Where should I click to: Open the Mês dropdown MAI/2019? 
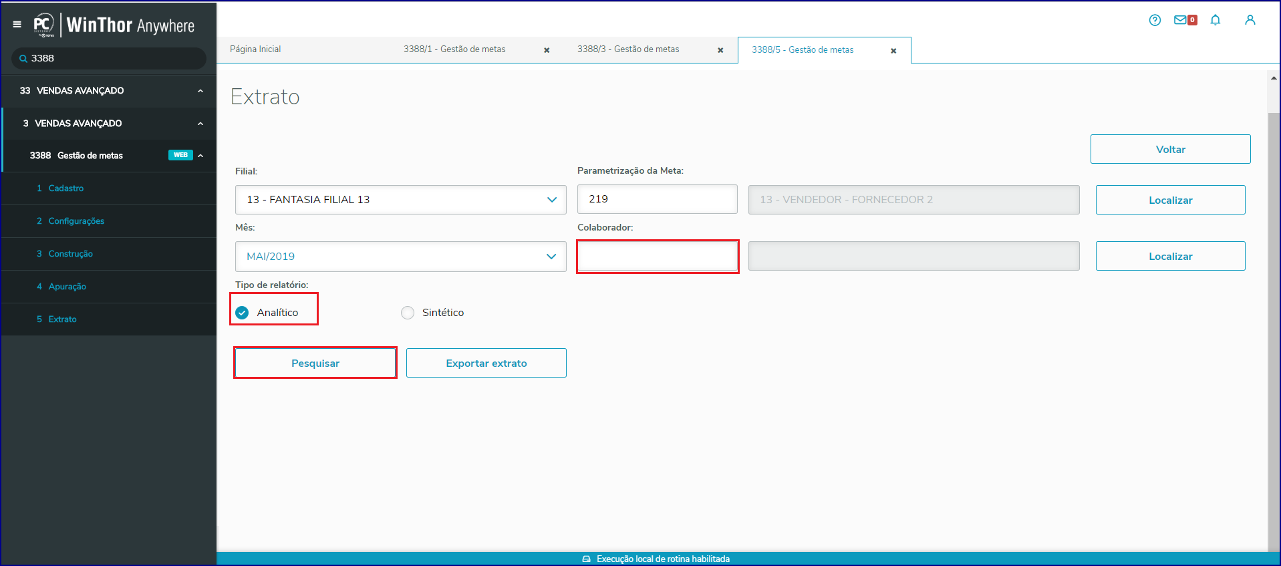401,257
